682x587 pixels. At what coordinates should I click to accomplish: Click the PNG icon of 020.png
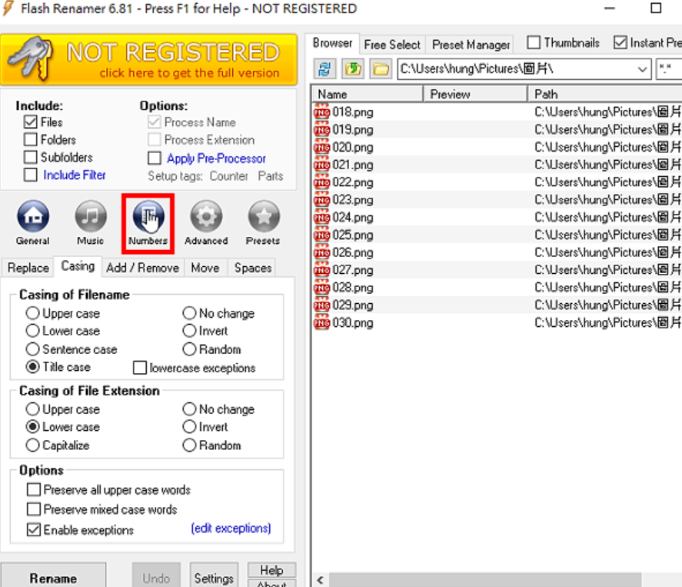[322, 148]
